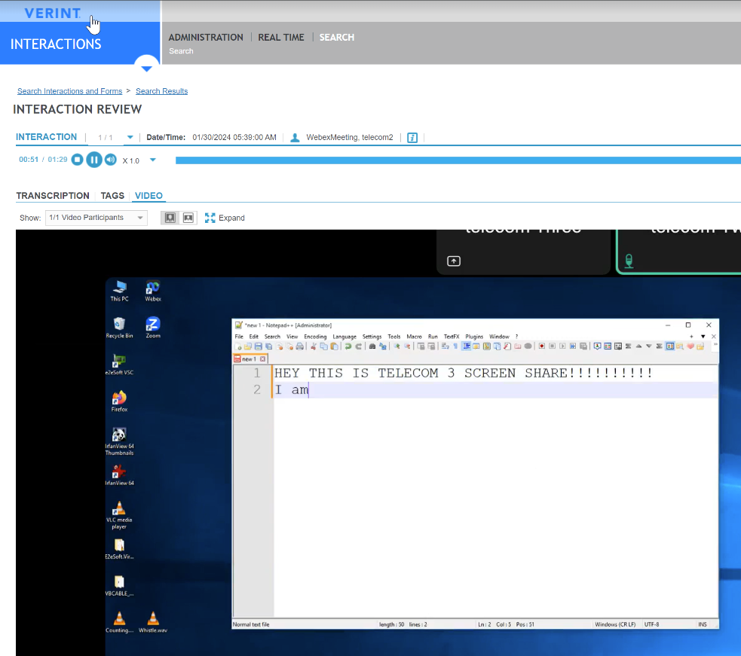Expand the video to full view
Viewport: 741px width, 656px height.
(x=225, y=218)
